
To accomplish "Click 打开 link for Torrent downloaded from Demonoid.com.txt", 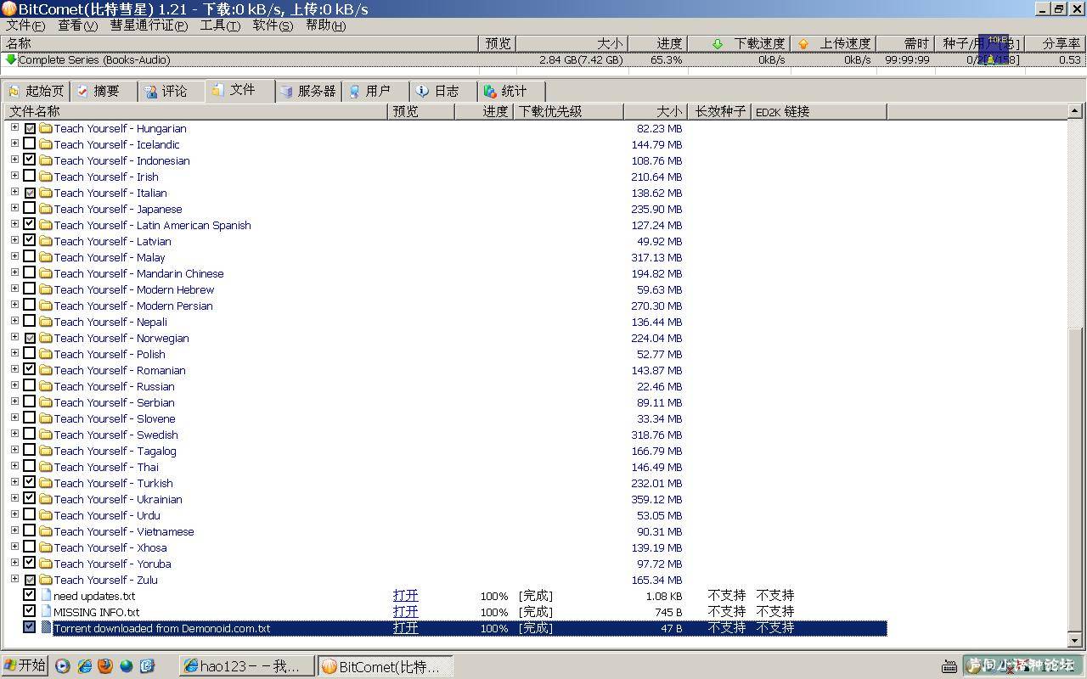I will click(x=406, y=628).
